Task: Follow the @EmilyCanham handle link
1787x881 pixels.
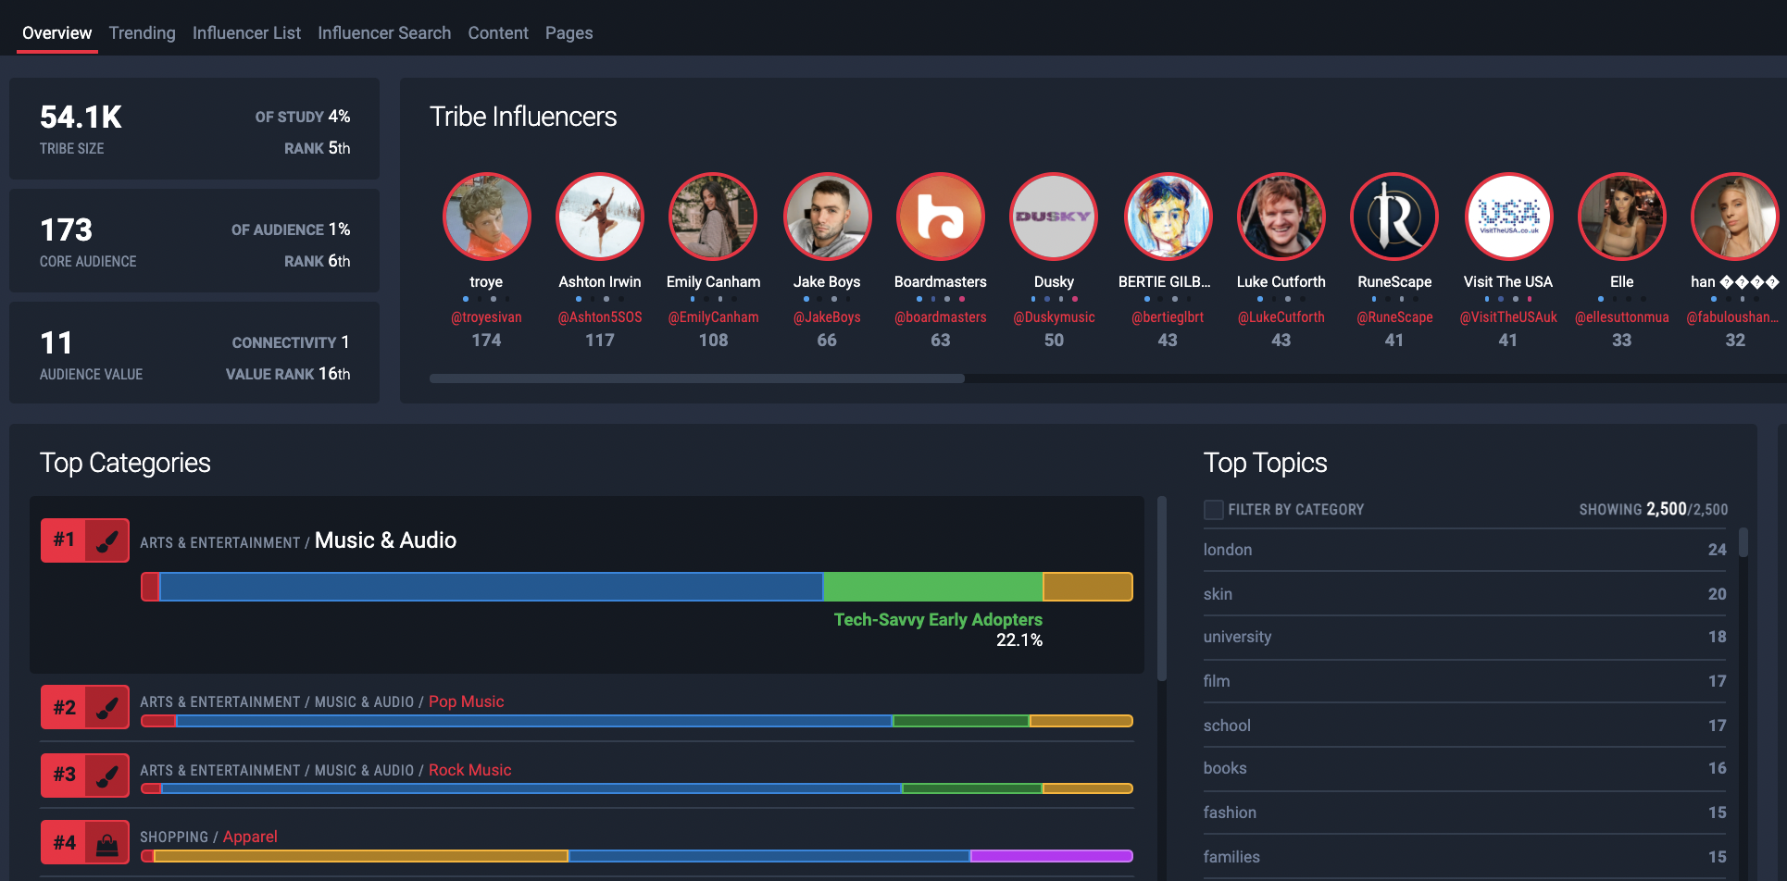Action: click(713, 316)
